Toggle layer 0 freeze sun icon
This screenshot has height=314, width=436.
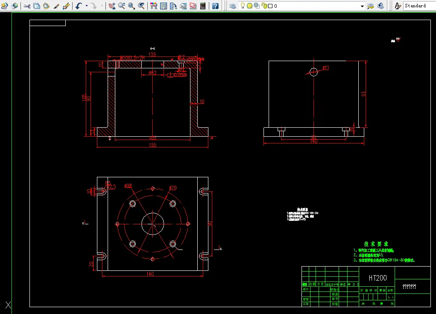(250, 6)
